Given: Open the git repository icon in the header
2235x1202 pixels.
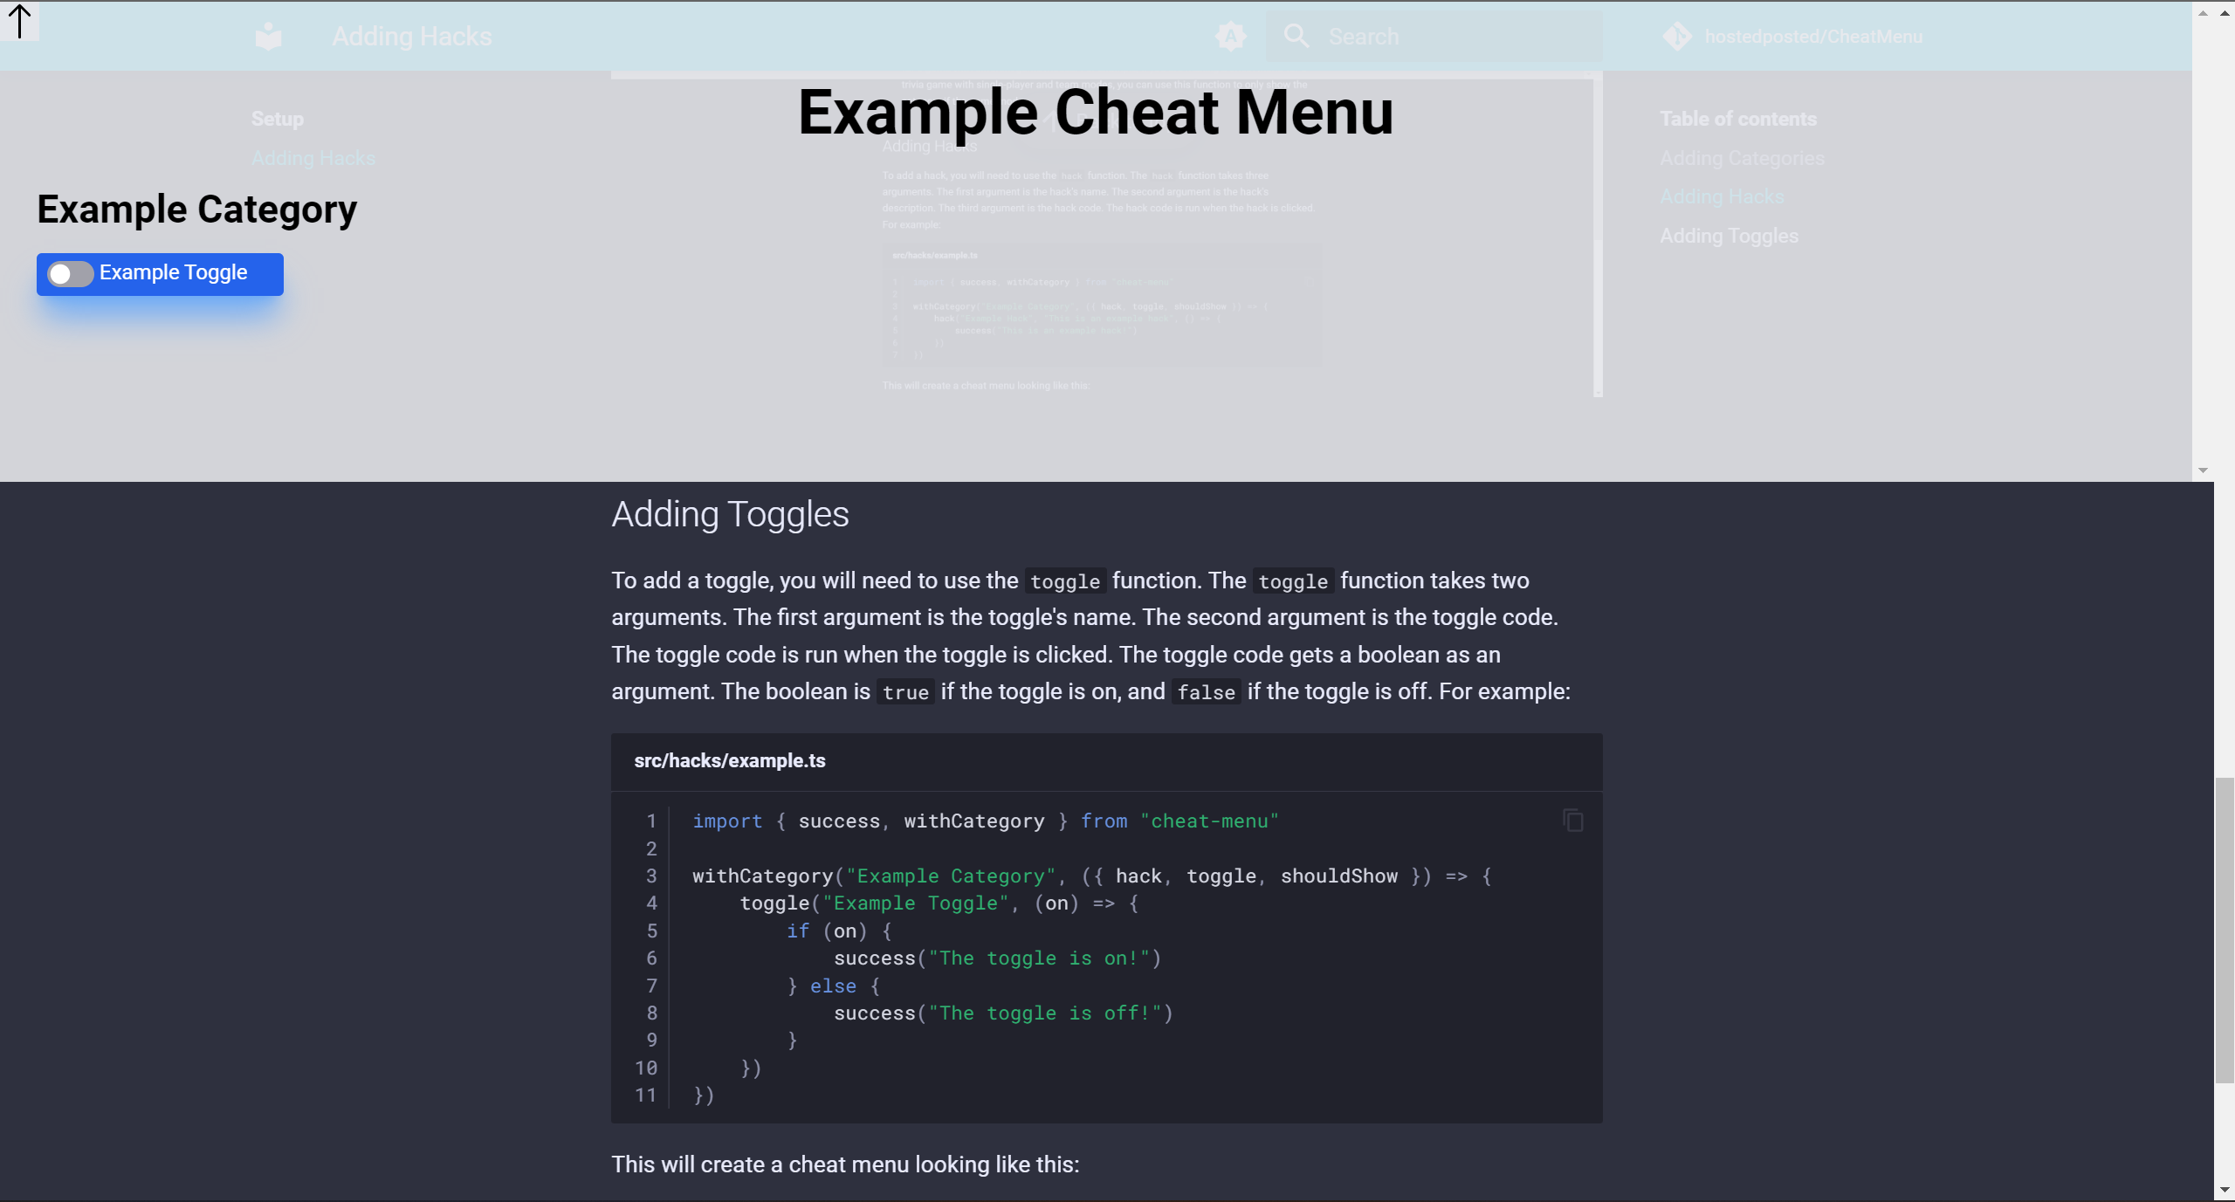Looking at the screenshot, I should tap(1677, 37).
